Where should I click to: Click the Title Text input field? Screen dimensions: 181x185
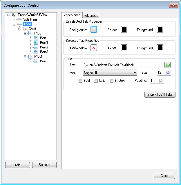[122, 65]
